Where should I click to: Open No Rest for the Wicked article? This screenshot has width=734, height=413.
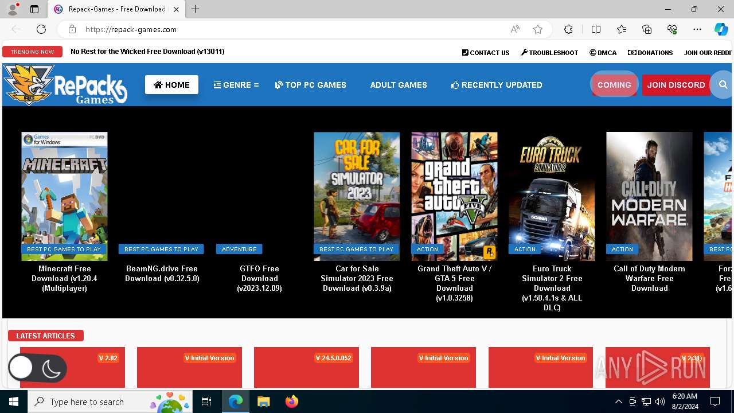[147, 52]
